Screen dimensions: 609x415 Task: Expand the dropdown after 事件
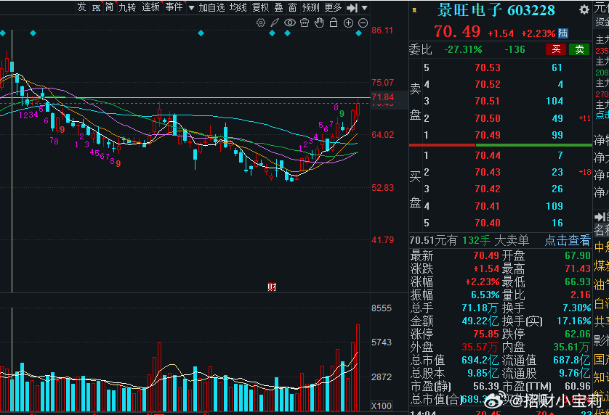point(191,8)
